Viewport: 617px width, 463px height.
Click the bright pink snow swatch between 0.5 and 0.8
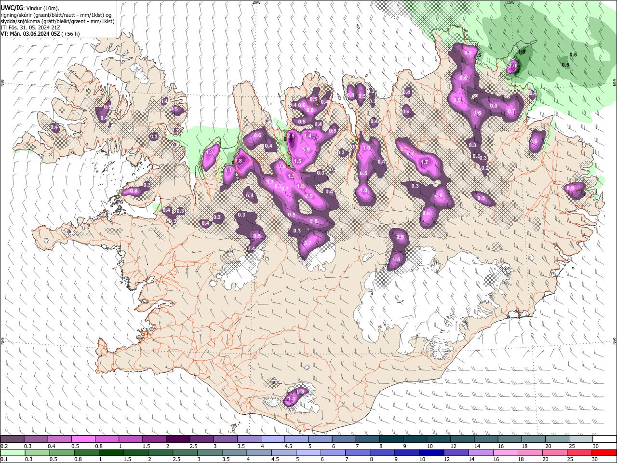click(x=83, y=439)
